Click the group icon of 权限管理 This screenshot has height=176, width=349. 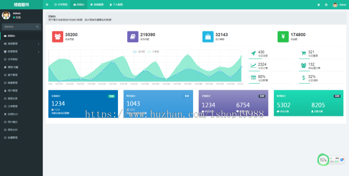click(5, 52)
